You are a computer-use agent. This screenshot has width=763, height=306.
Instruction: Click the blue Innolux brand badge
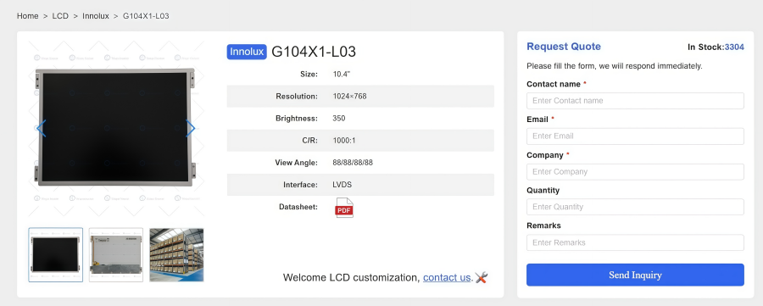[247, 52]
